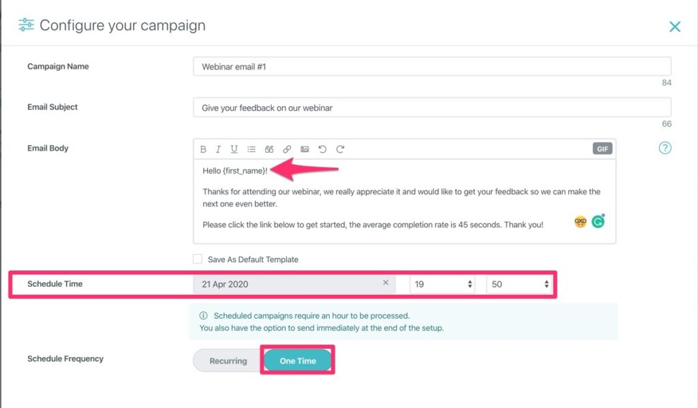
Task: Click the Campaign Name input field
Action: click(431, 66)
